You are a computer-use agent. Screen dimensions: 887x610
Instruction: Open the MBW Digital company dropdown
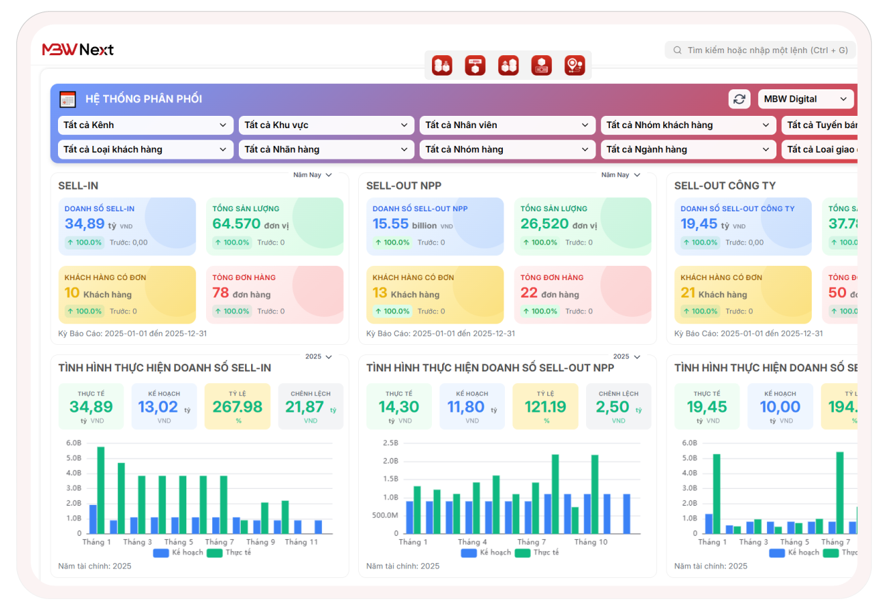click(x=805, y=99)
